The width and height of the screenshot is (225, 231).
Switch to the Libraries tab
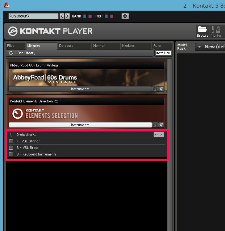coord(42,46)
